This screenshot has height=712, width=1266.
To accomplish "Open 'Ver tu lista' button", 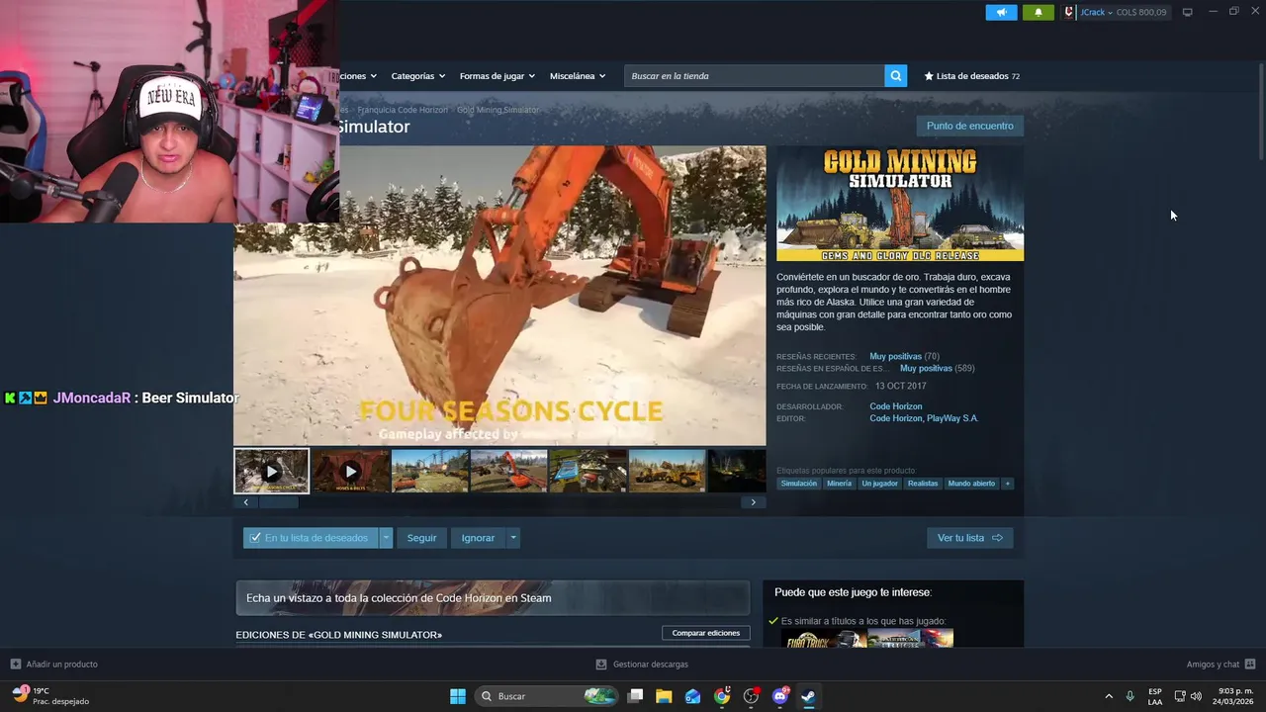I will click(x=969, y=538).
